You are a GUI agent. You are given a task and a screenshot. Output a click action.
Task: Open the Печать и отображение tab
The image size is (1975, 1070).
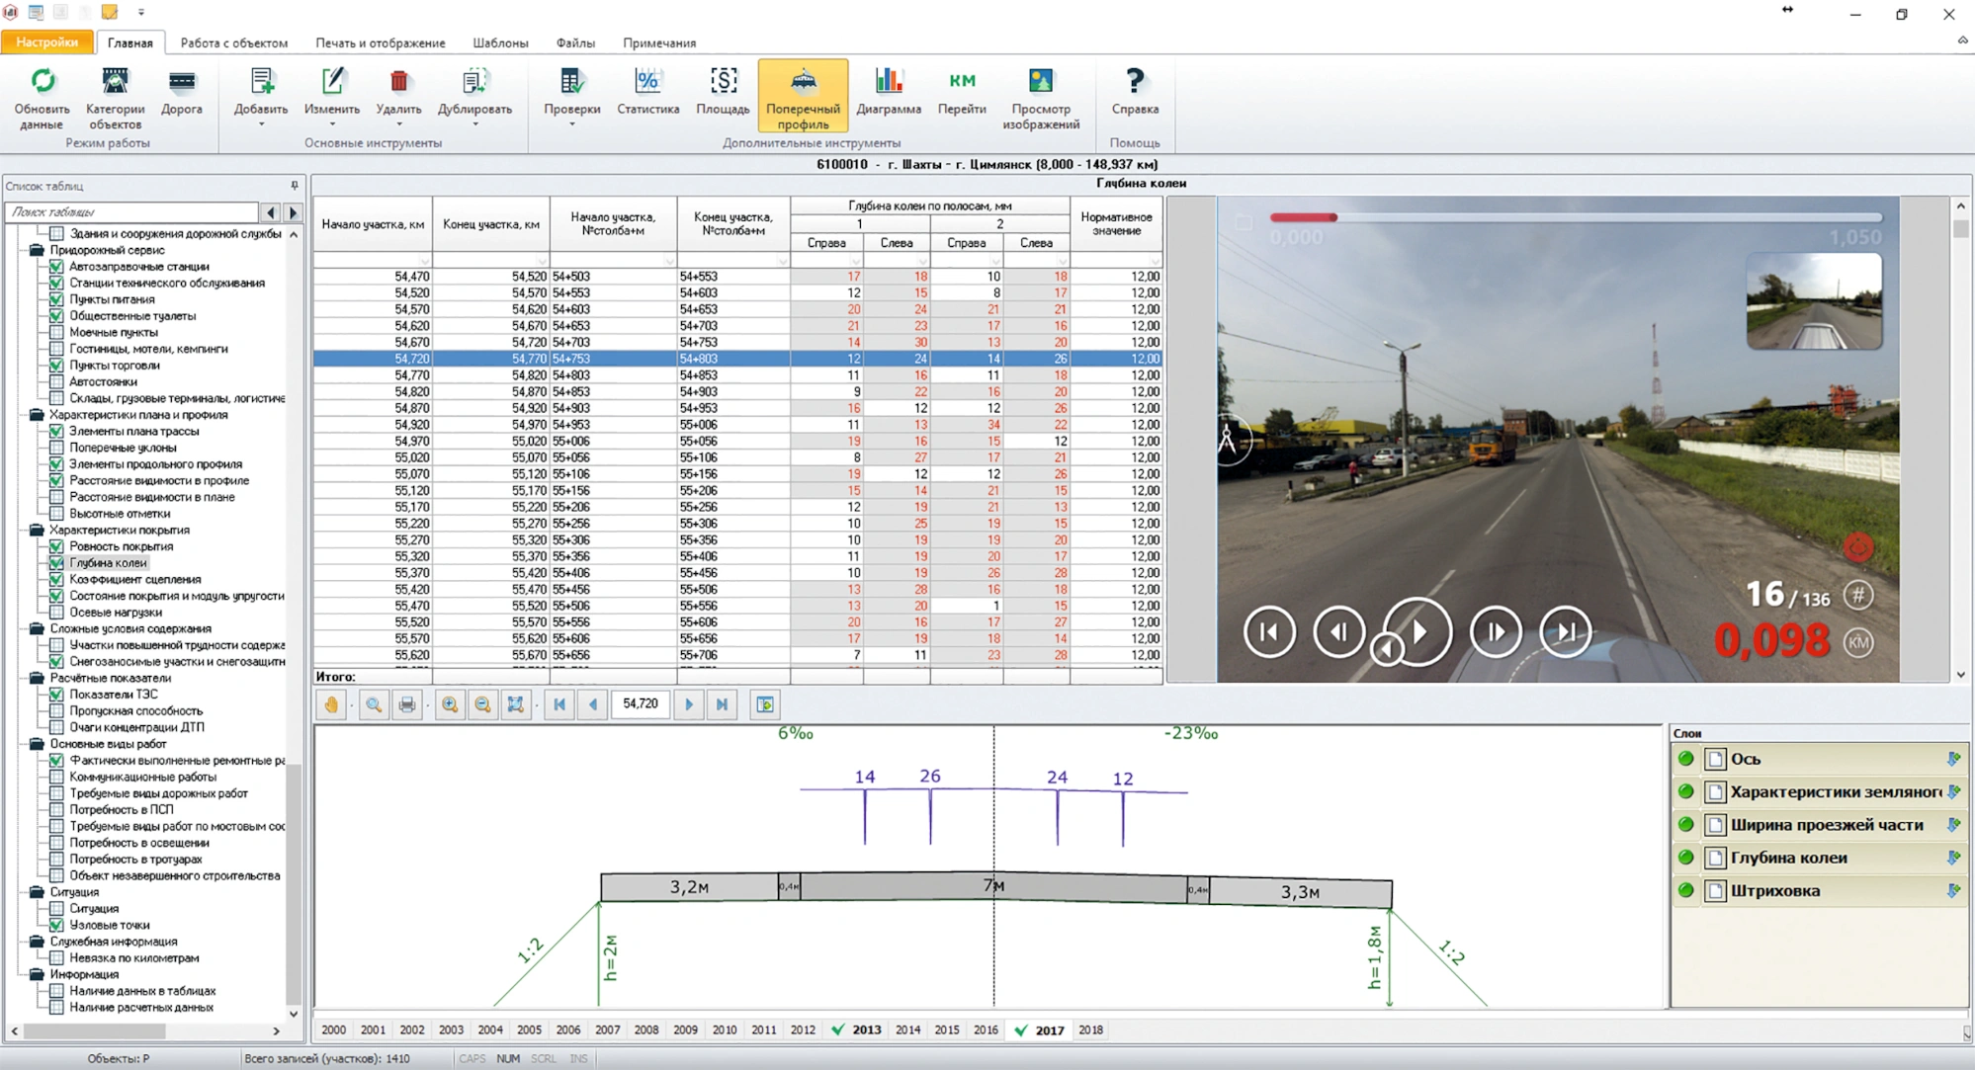[x=380, y=42]
